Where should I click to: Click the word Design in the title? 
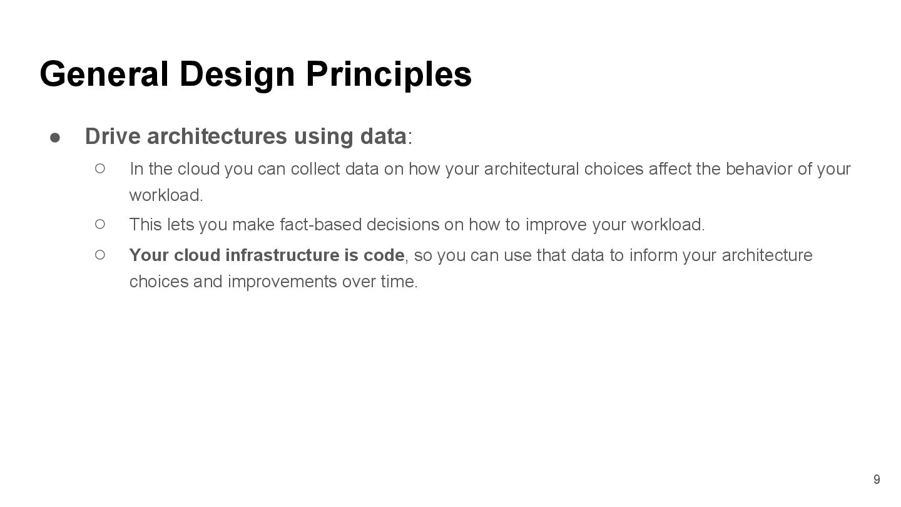(237, 74)
